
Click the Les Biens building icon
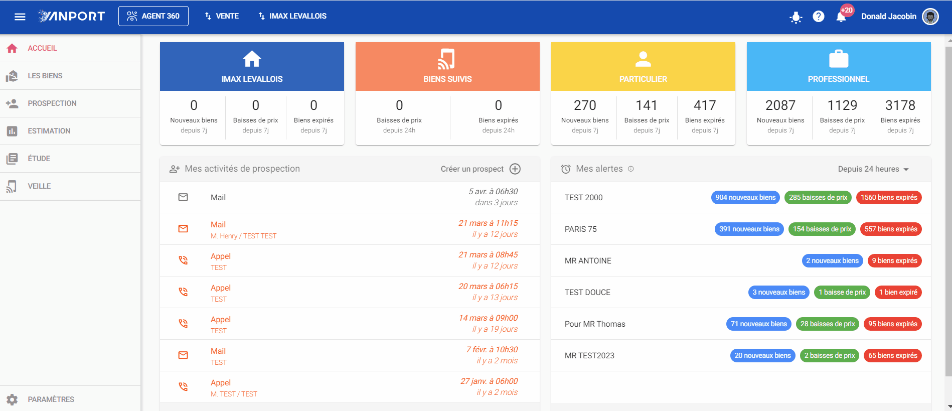[12, 76]
